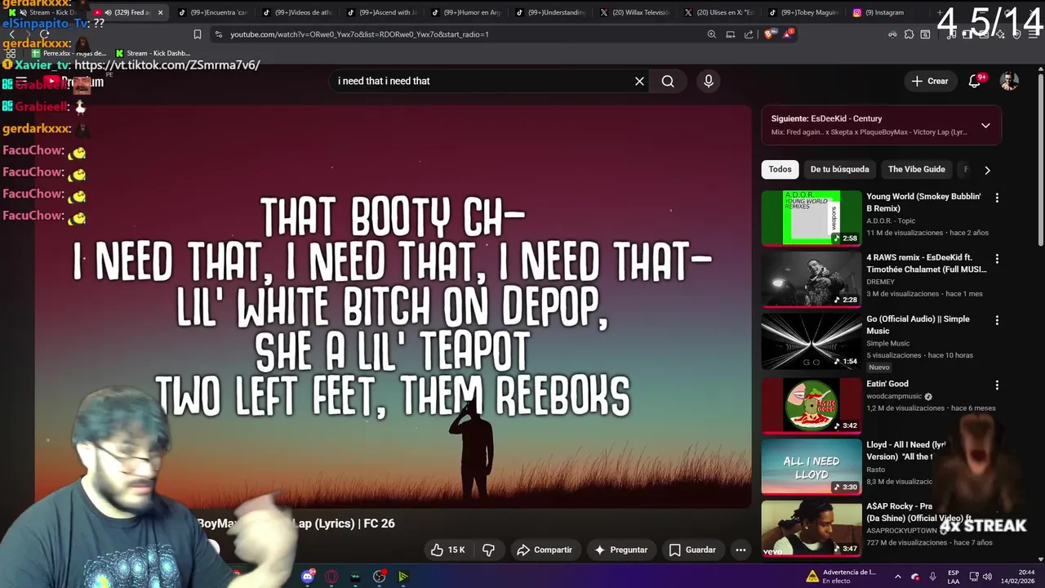This screenshot has height=588, width=1045.
Task: Open options menu for Eatin' Good video
Action: click(997, 385)
